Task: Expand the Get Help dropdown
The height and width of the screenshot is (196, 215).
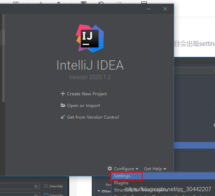Action: [155, 168]
